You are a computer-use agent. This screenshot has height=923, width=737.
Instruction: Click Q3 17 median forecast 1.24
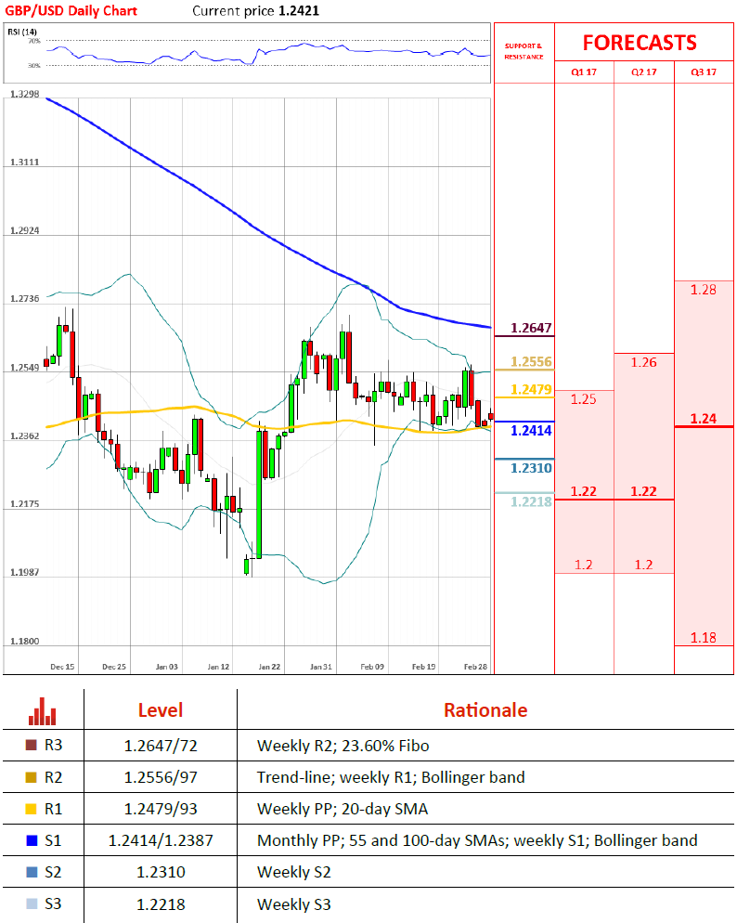pos(704,419)
